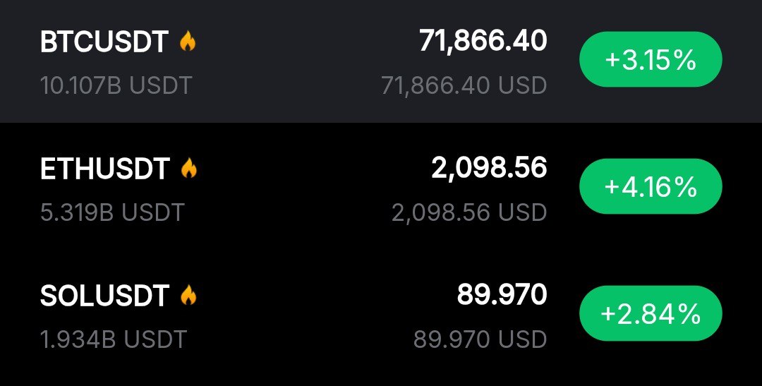Open the BTCUSDT trading pair
Screen dimensions: 762x386
point(104,42)
